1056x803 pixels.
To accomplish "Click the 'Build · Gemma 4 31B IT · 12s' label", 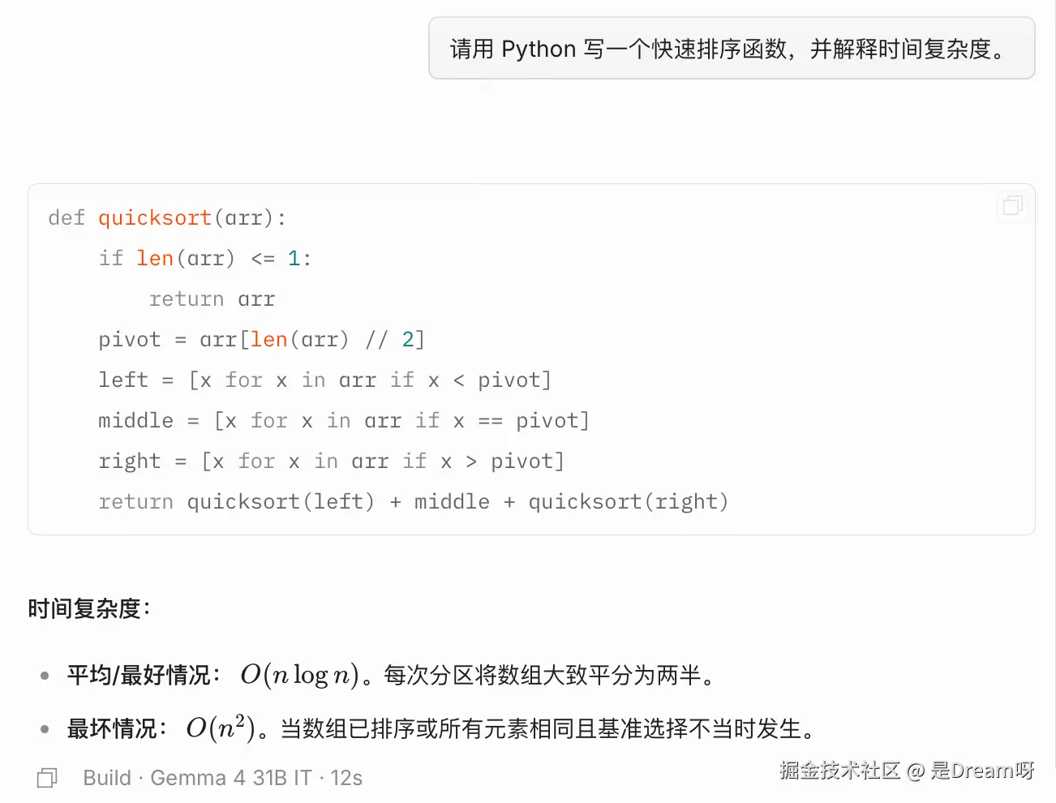I will [222, 778].
